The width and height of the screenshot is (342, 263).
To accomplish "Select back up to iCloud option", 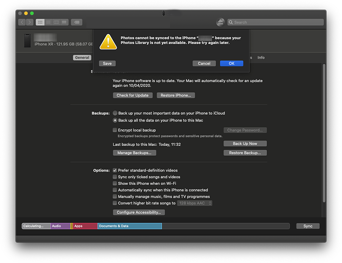I will point(115,113).
